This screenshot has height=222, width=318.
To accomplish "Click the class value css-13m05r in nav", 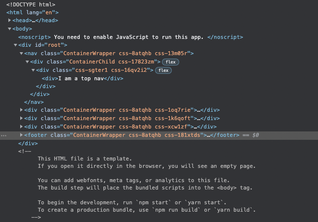I will pos(171,53).
